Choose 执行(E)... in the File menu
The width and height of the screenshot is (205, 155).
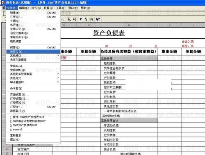(33, 25)
